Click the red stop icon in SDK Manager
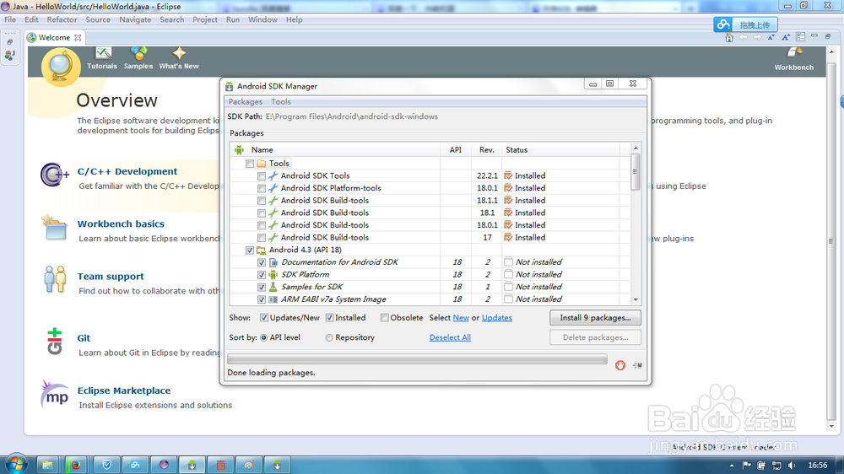Viewport: 844px width, 474px height. (620, 365)
